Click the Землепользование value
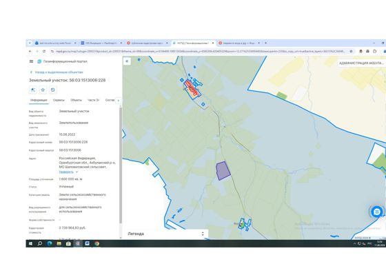This screenshot has height=273, width=386. [x=73, y=123]
